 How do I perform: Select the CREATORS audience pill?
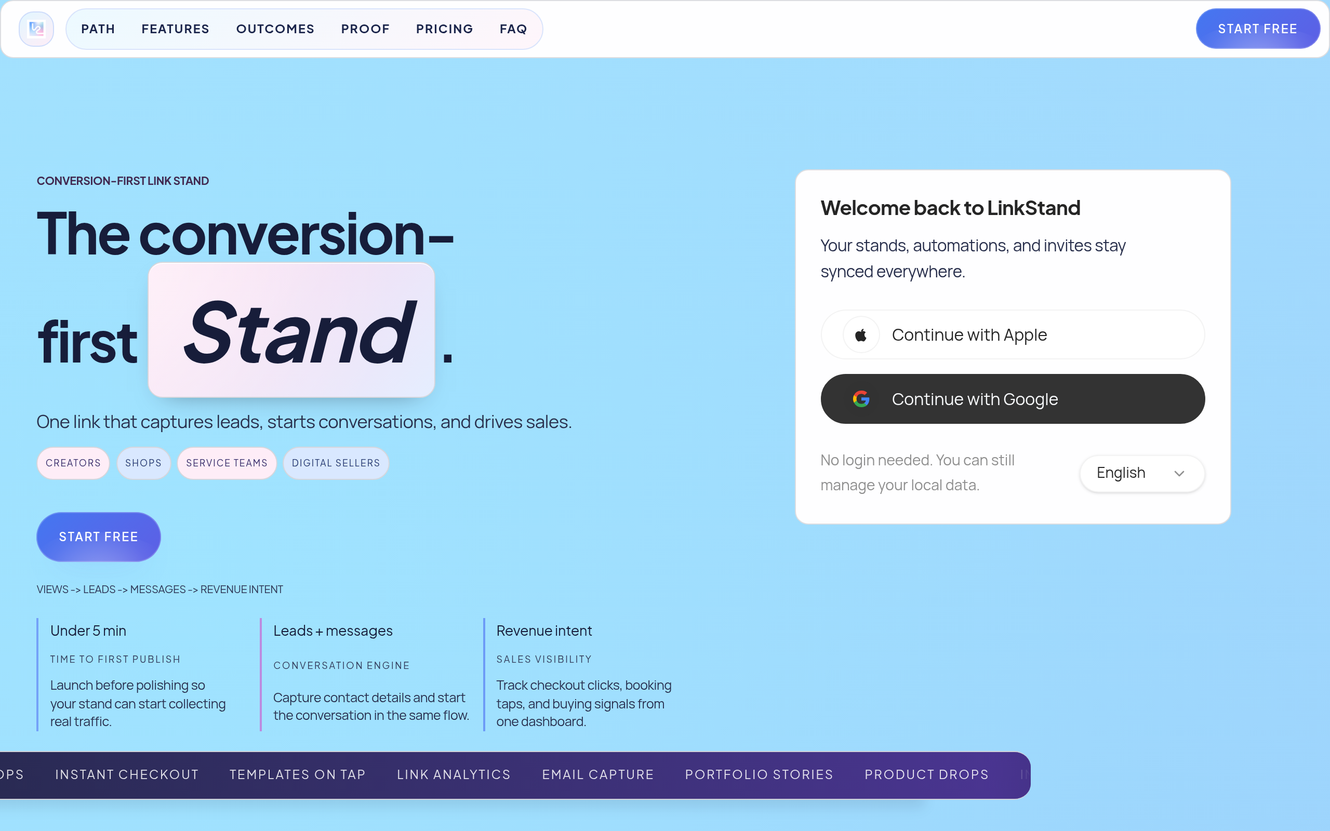(x=73, y=463)
